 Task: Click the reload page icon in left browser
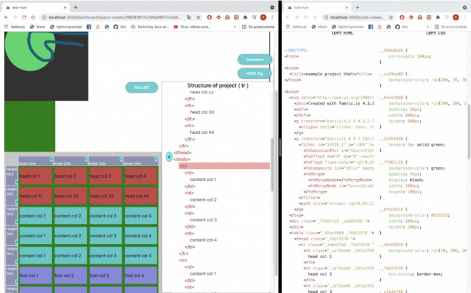tap(26, 17)
